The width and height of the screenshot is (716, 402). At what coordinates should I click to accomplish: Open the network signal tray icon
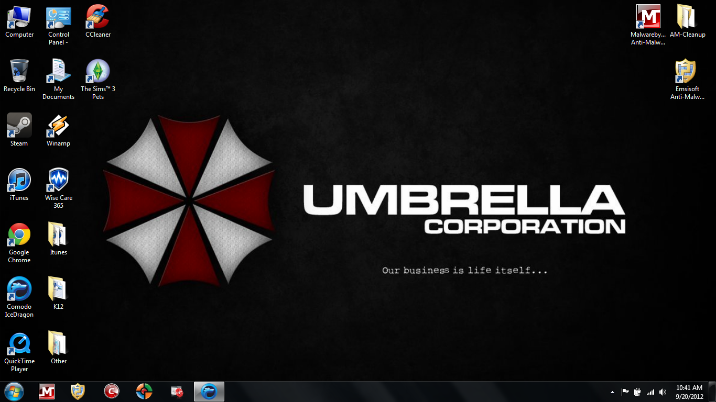click(650, 392)
